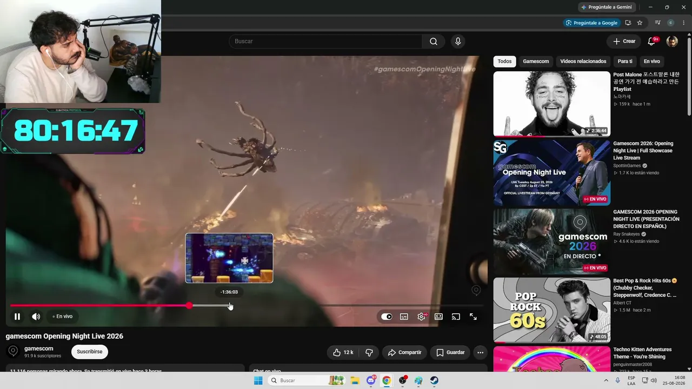
Task: Open the Crear menu
Action: (624, 42)
